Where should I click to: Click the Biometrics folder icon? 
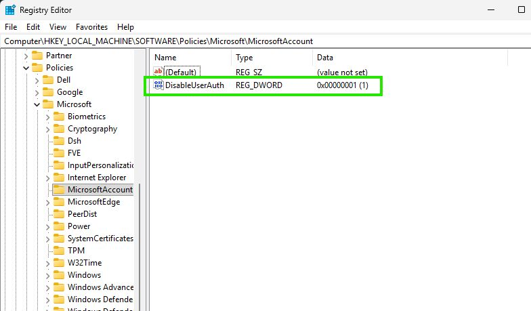tap(59, 117)
